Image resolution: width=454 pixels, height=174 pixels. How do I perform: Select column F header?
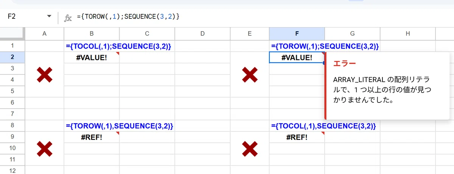click(x=297, y=34)
